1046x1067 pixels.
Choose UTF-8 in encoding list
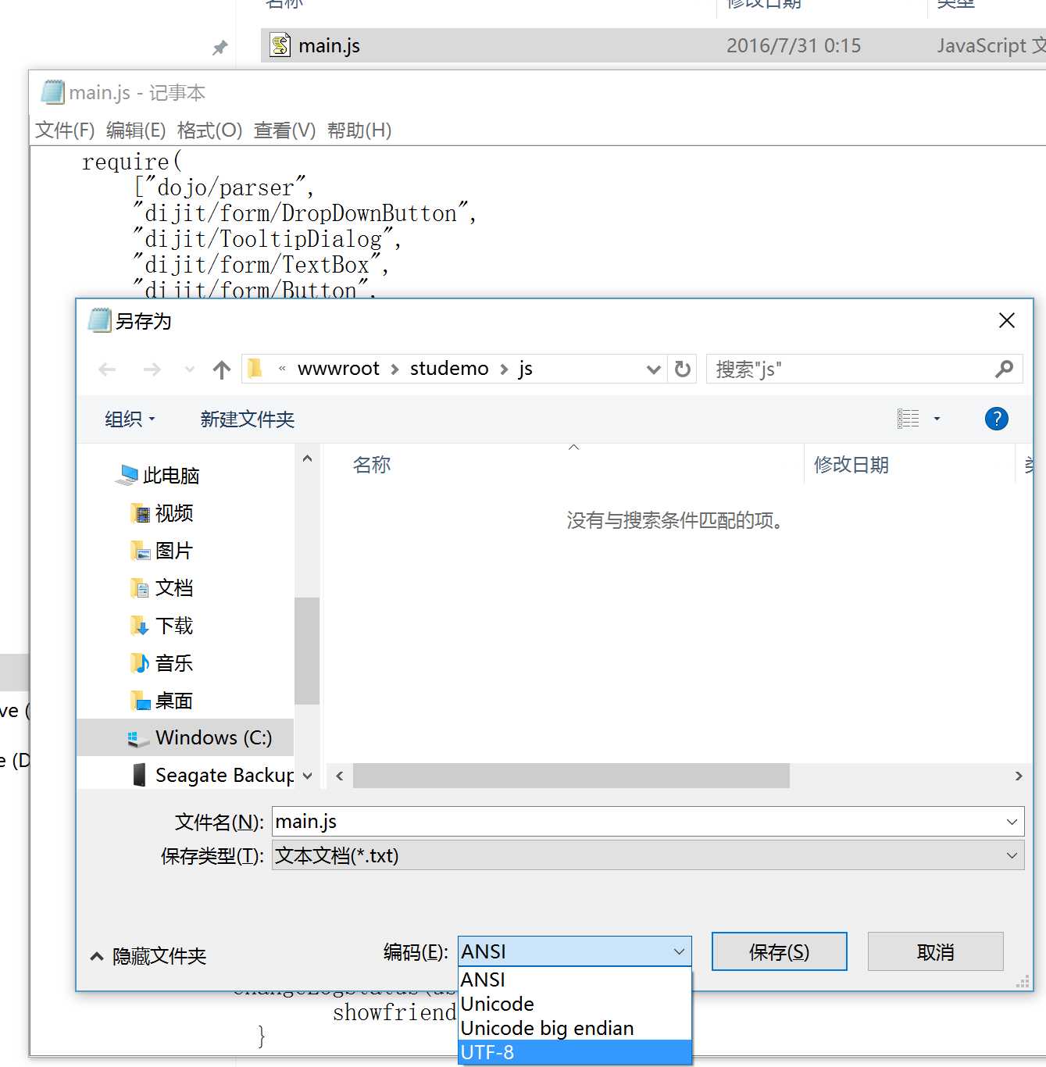(574, 1052)
